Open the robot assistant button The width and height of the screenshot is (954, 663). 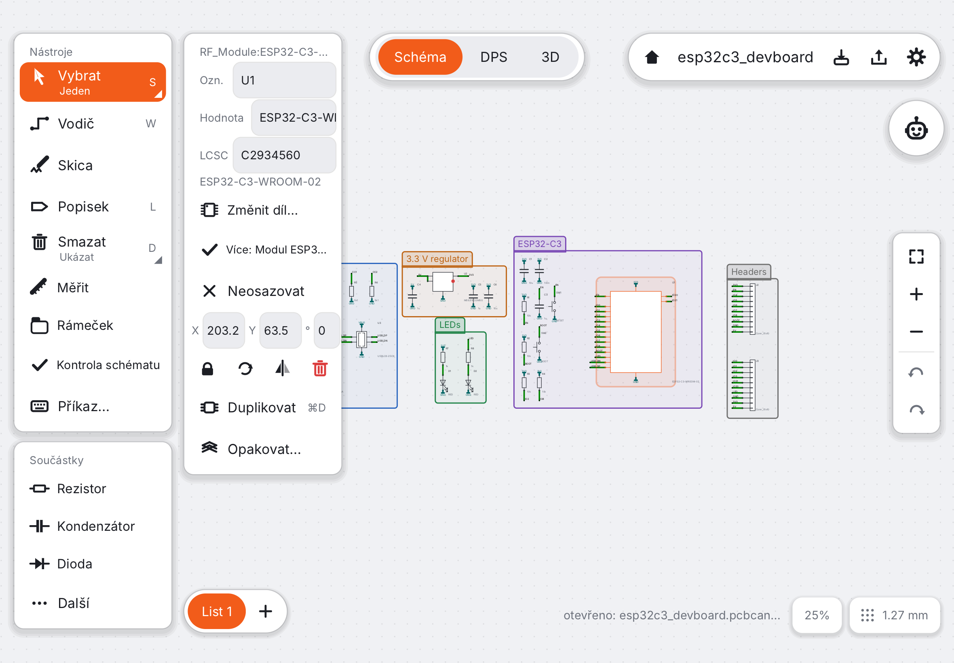(x=916, y=129)
